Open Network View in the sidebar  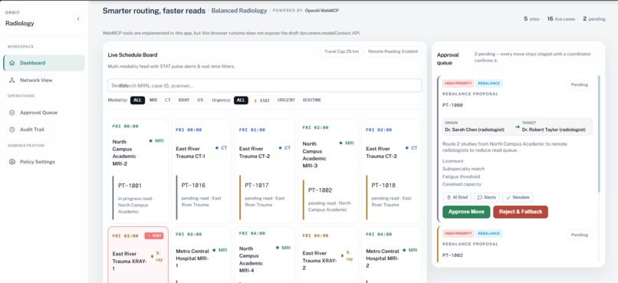[44, 81]
